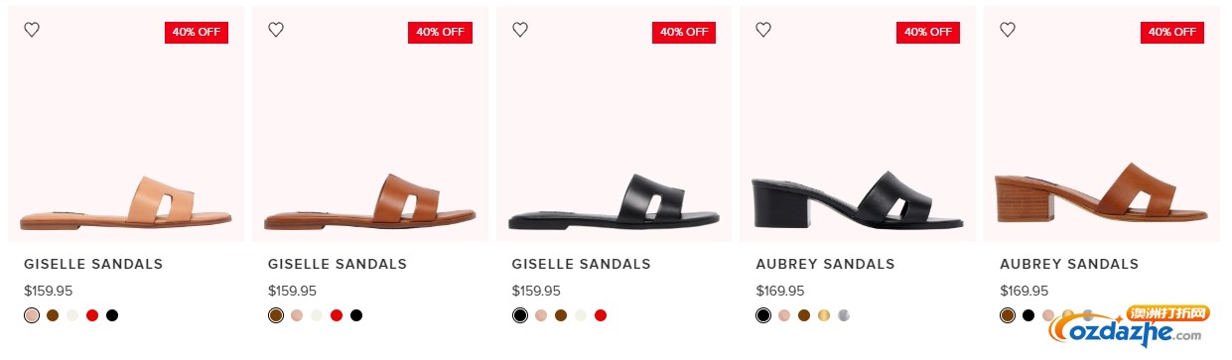Open Giselle Sandals title link under tan sandal

[93, 264]
